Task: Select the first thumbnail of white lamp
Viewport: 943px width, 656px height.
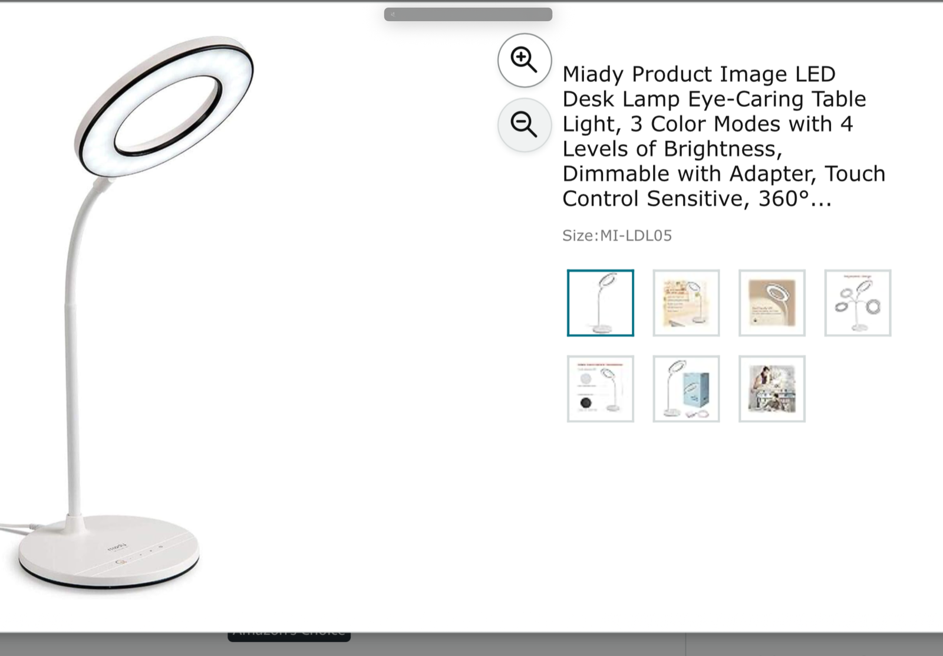Action: 600,303
